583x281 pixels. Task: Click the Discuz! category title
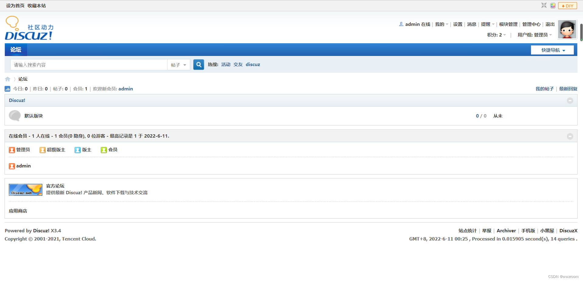click(17, 100)
